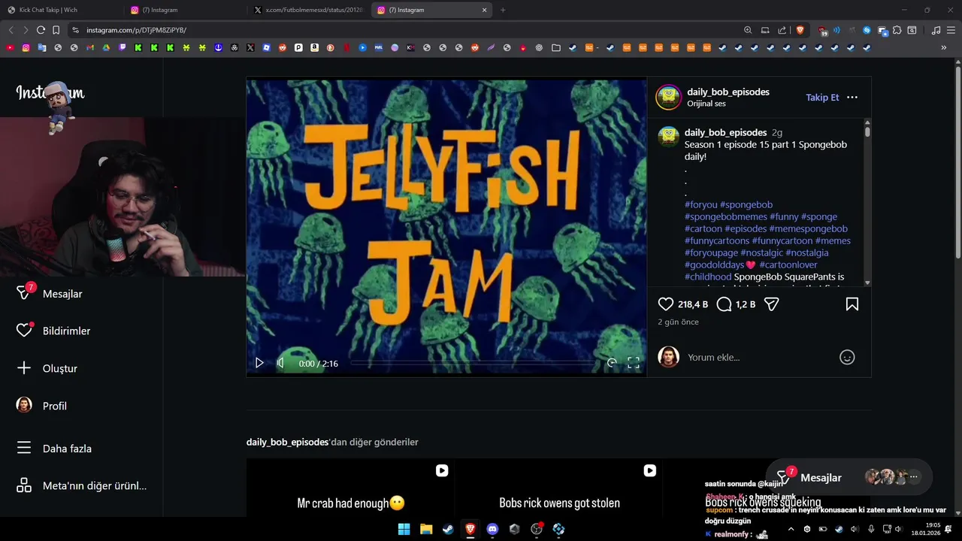The height and width of the screenshot is (541, 962).
Task: Open the media control music note icon
Action: [x=936, y=30]
